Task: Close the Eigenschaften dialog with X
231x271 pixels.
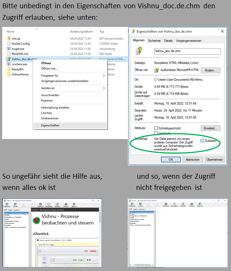Action: pyautogui.click(x=222, y=31)
